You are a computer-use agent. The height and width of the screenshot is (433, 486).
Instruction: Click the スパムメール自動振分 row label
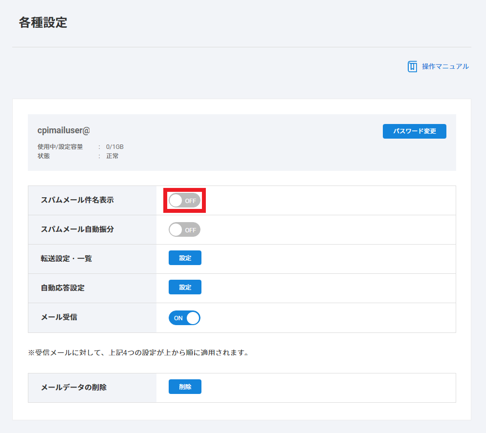tap(77, 229)
